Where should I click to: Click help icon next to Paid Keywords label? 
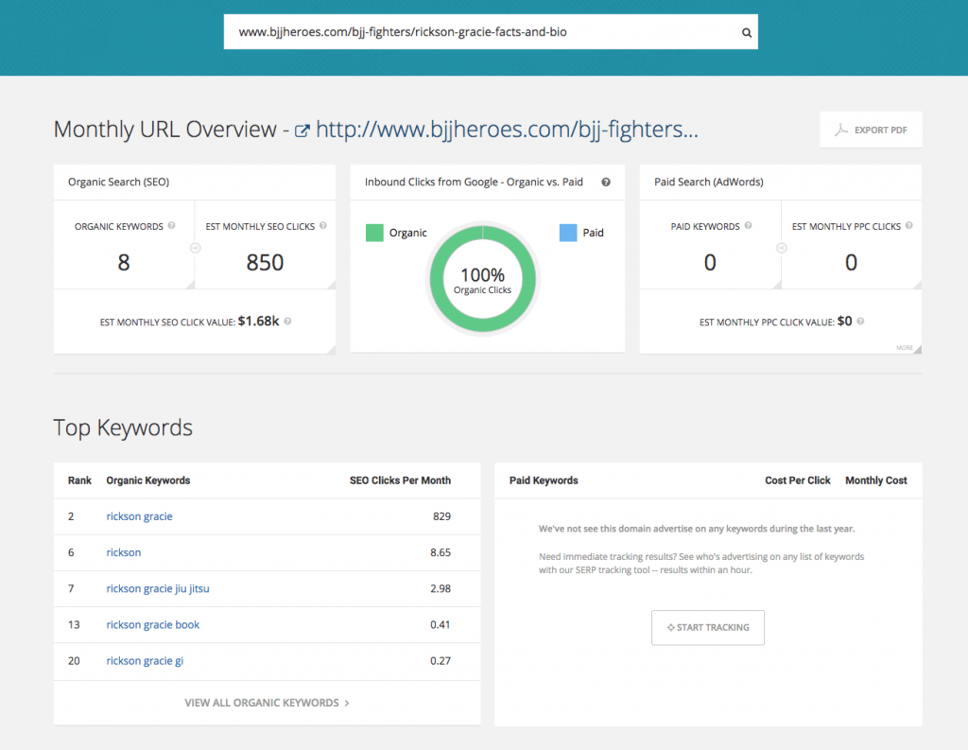point(748,226)
